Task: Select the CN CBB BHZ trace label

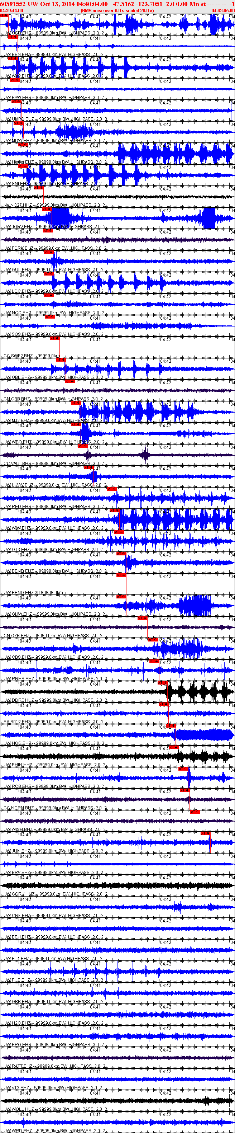Action: tap(54, 399)
